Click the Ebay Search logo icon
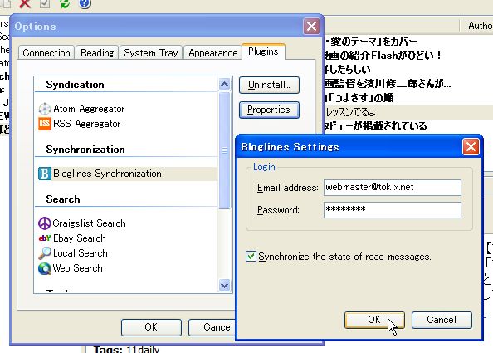Screen dimensions: 493x353 45,238
